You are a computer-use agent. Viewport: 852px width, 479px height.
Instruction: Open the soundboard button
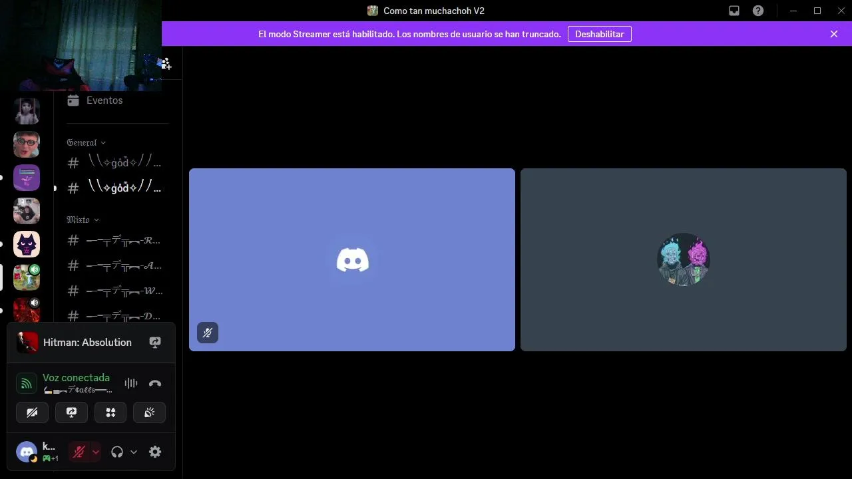149,412
